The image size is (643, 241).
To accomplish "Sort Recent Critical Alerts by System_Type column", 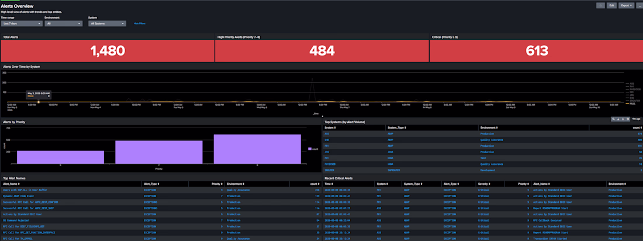I will (413, 184).
